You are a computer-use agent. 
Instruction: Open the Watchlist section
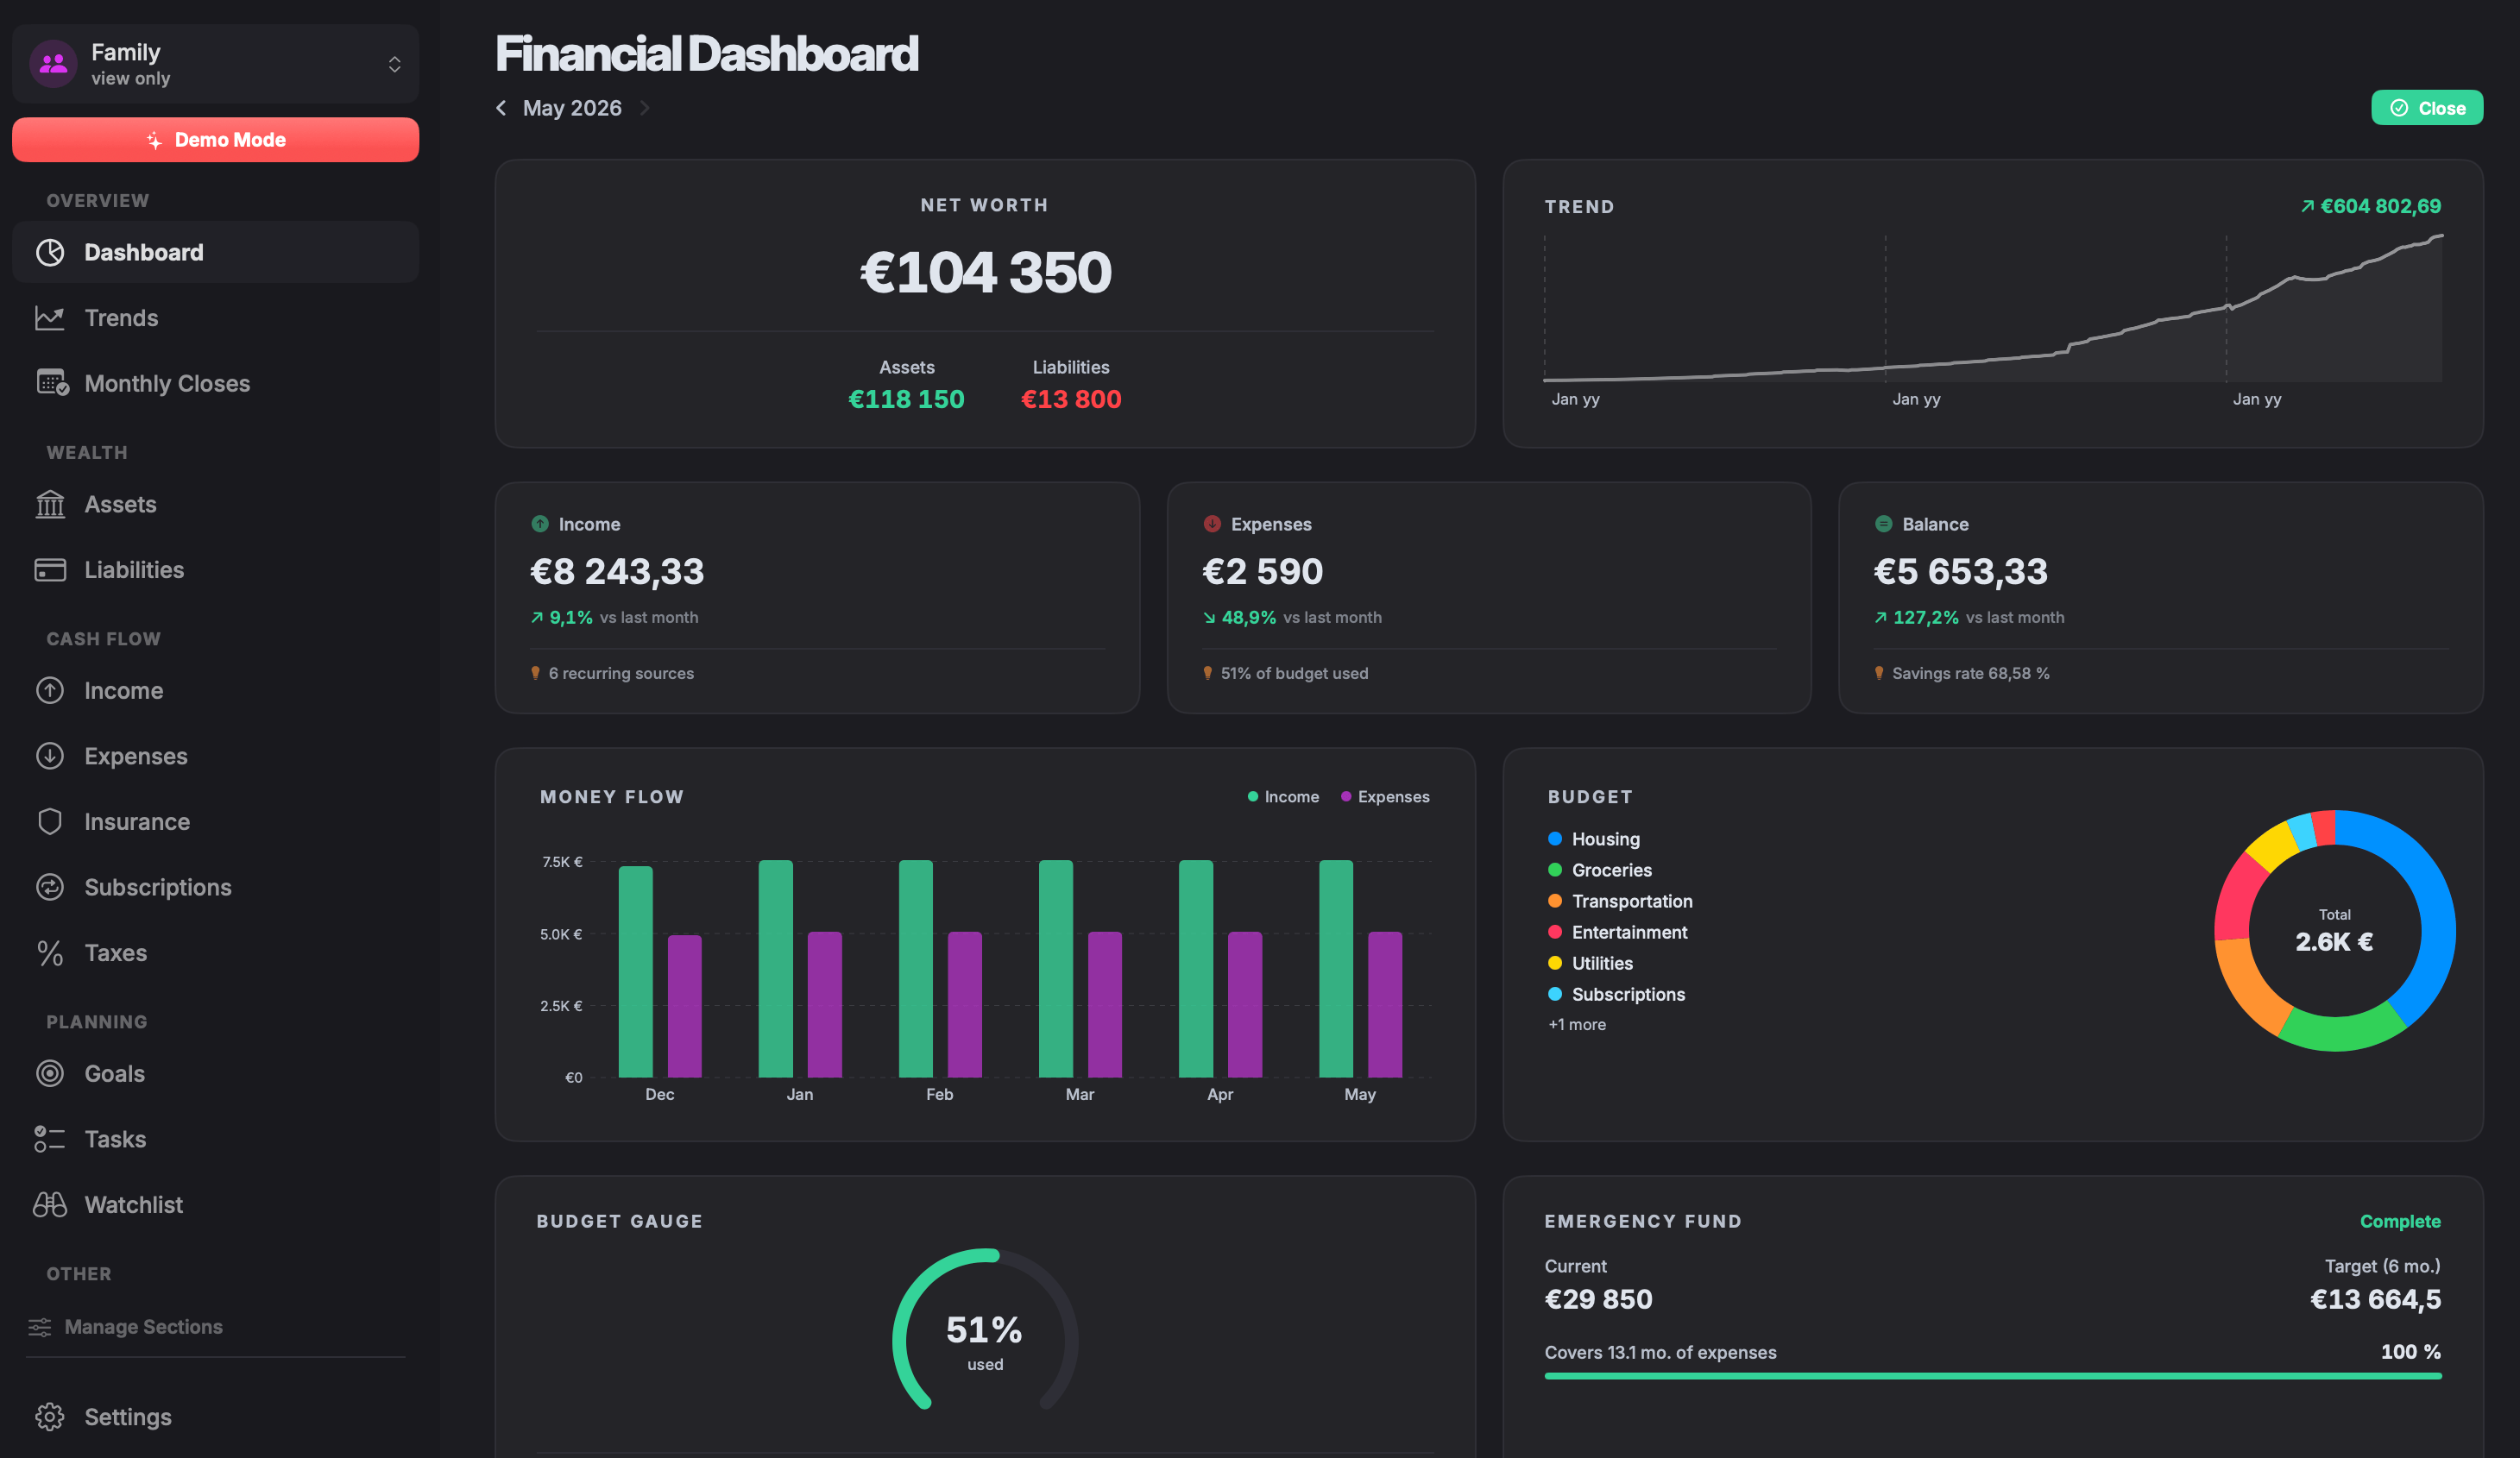click(x=215, y=1205)
